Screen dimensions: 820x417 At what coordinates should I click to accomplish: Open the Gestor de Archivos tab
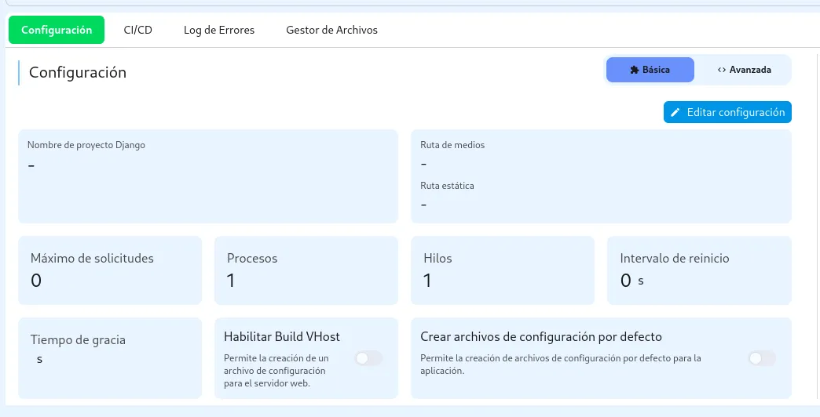point(331,30)
